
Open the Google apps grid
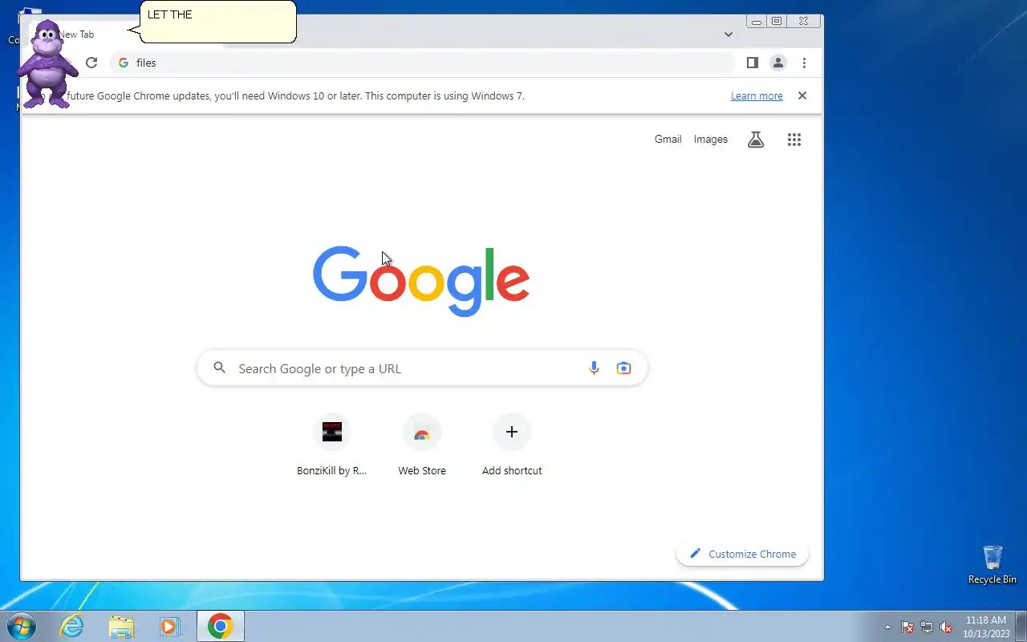[x=794, y=140]
